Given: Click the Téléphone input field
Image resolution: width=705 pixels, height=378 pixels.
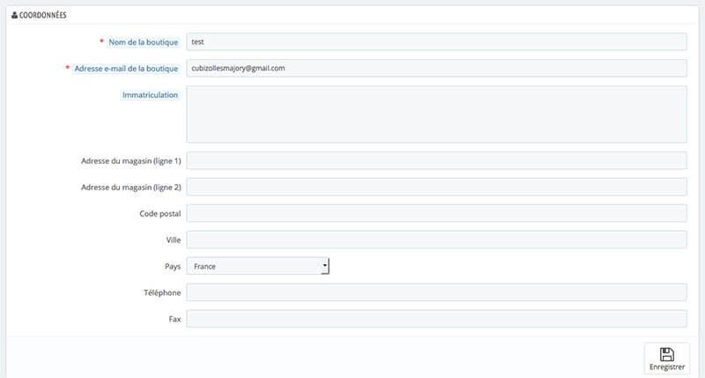Looking at the screenshot, I should click(436, 293).
